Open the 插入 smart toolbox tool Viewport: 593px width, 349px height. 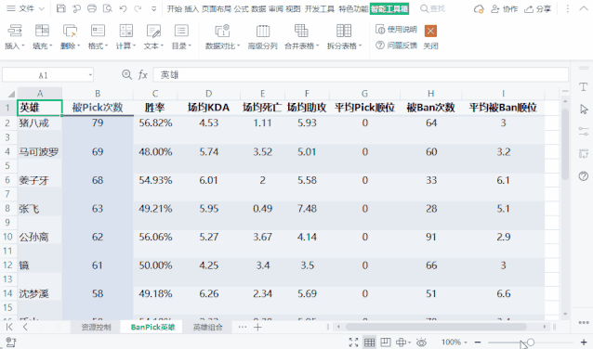pos(14,37)
